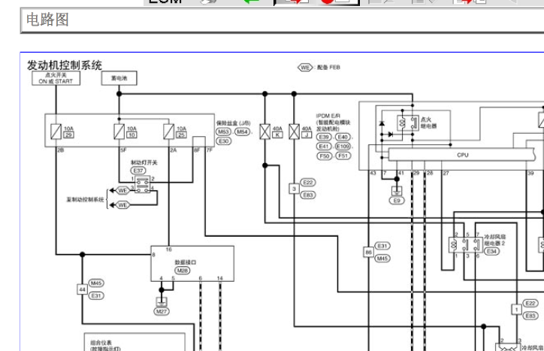Click the 保险丝盒 (J/B) label

point(233,123)
